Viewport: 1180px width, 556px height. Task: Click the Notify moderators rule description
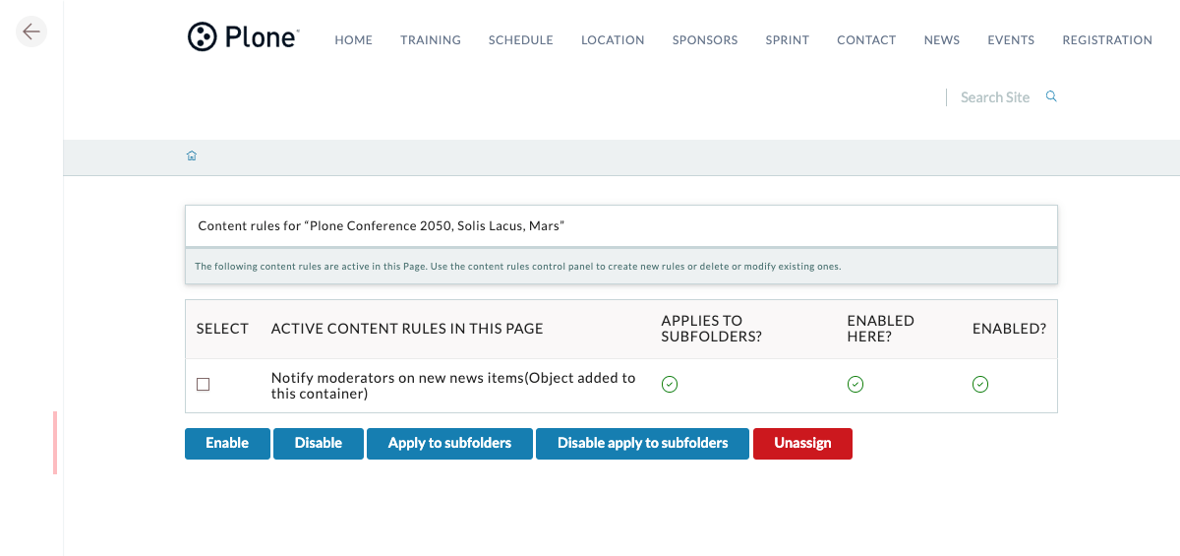(x=453, y=386)
